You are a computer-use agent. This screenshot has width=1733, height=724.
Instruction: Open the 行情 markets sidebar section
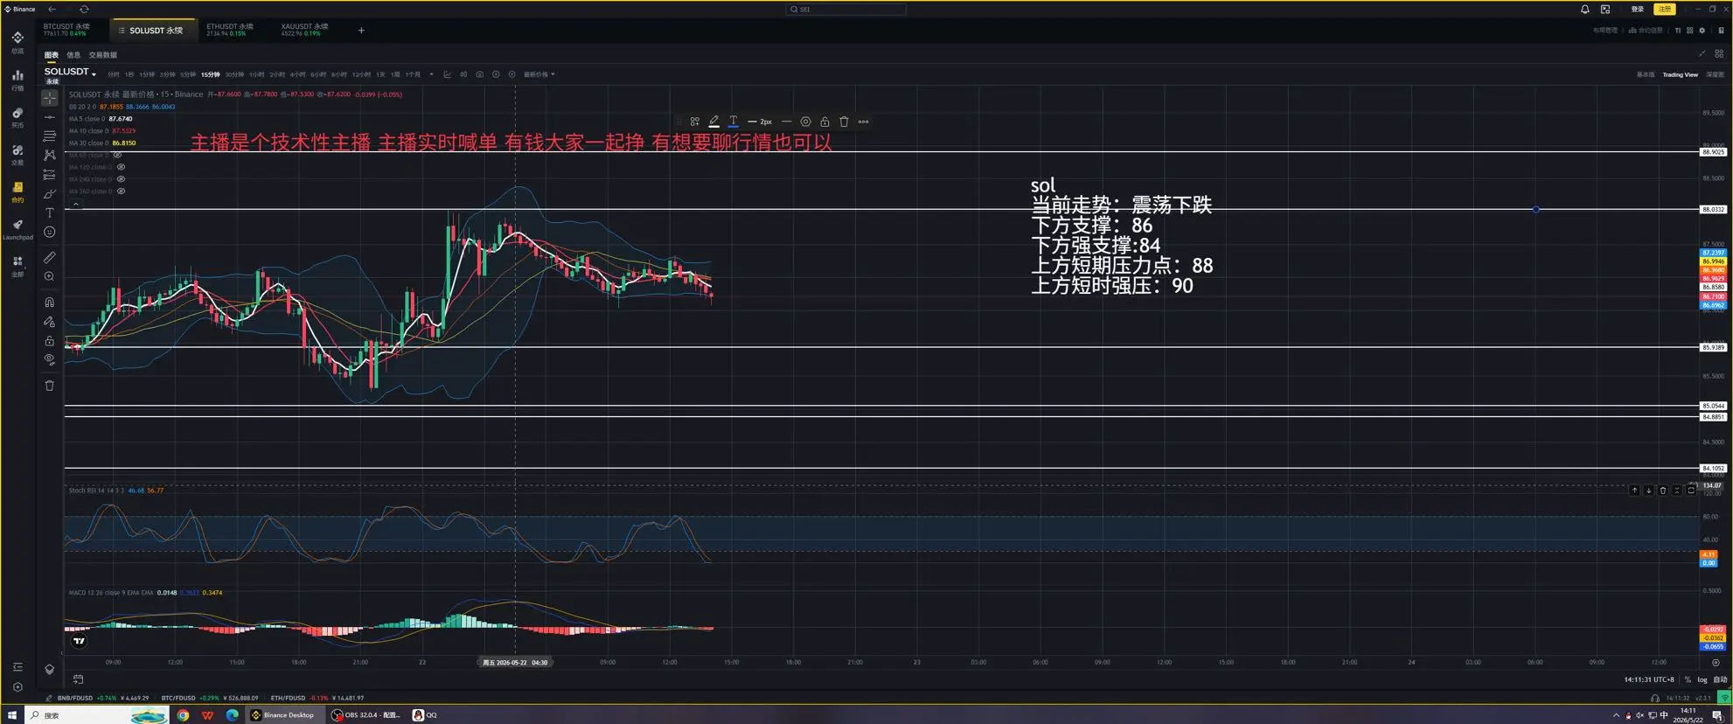(x=17, y=80)
